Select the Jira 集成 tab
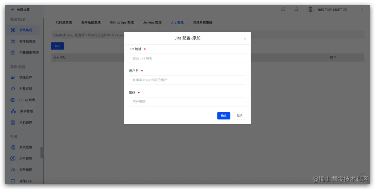Screen dimensions: 375x189 point(177,22)
